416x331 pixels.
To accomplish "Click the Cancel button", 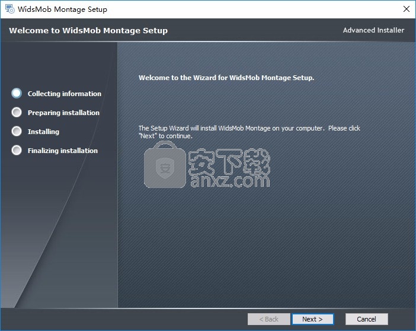I will (x=366, y=319).
